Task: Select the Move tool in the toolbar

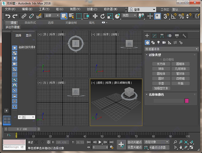Action: click(x=95, y=16)
